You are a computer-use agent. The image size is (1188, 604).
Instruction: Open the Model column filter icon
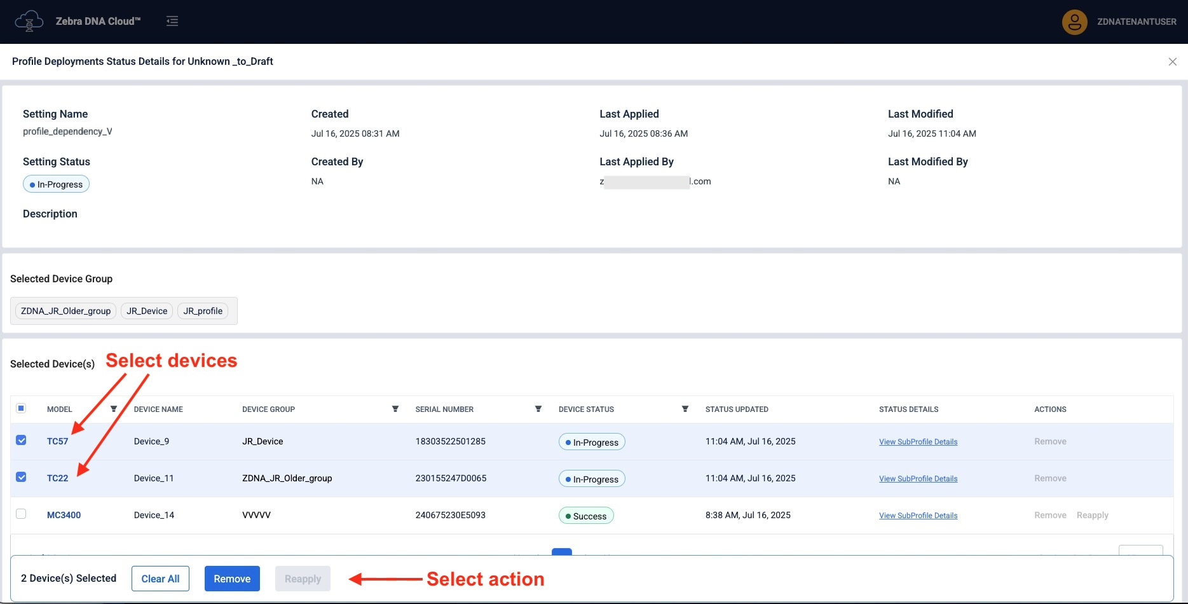[114, 409]
